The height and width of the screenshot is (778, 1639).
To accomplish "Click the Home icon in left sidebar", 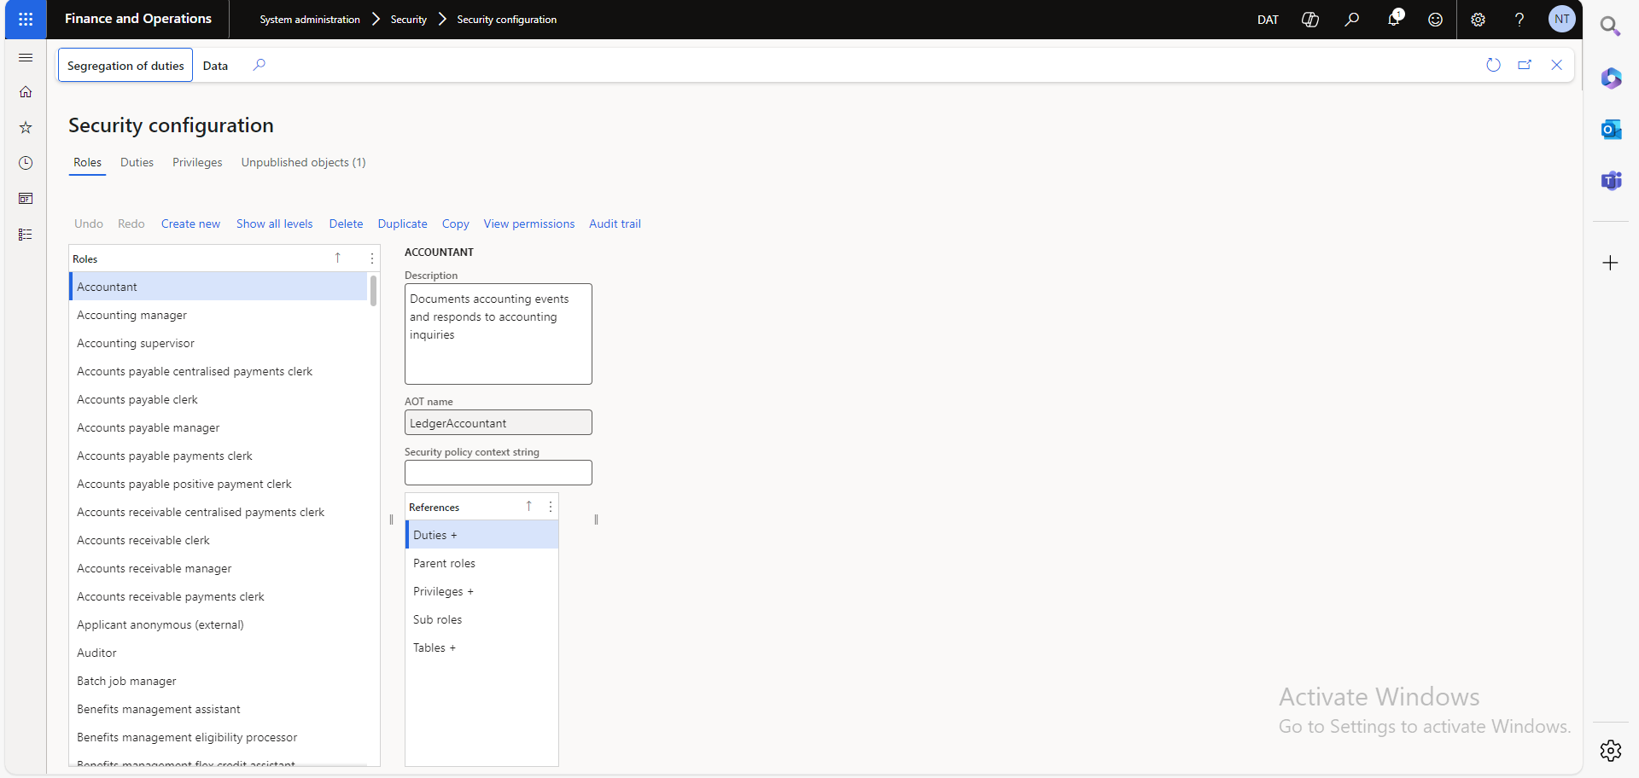I will click(26, 92).
